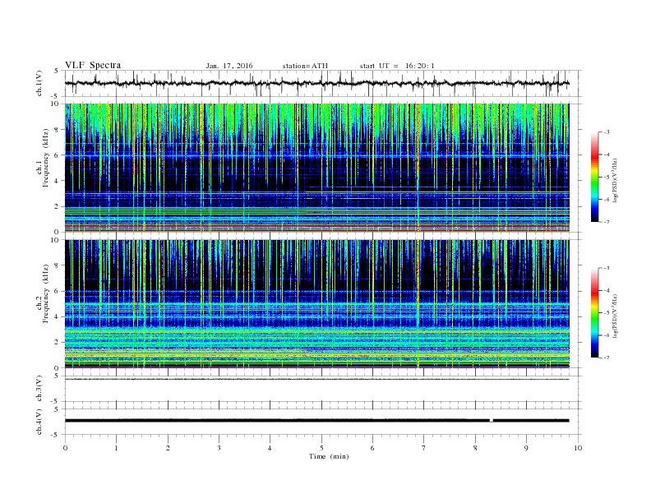Click the "station=ATH" header label
The image size is (651, 503).
tap(305, 66)
